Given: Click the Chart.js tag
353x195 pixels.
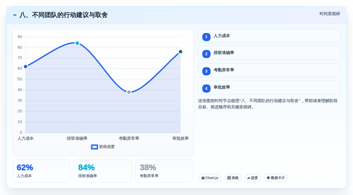Looking at the screenshot, I should pyautogui.click(x=210, y=178).
